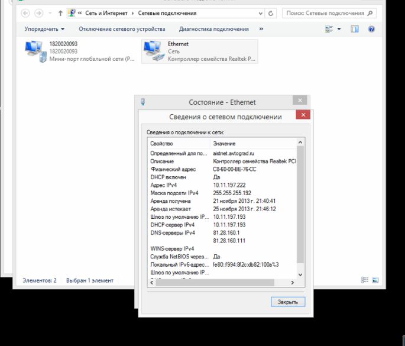Switch to large icons view status bar icon
405x346 pixels.
[x=375, y=280]
